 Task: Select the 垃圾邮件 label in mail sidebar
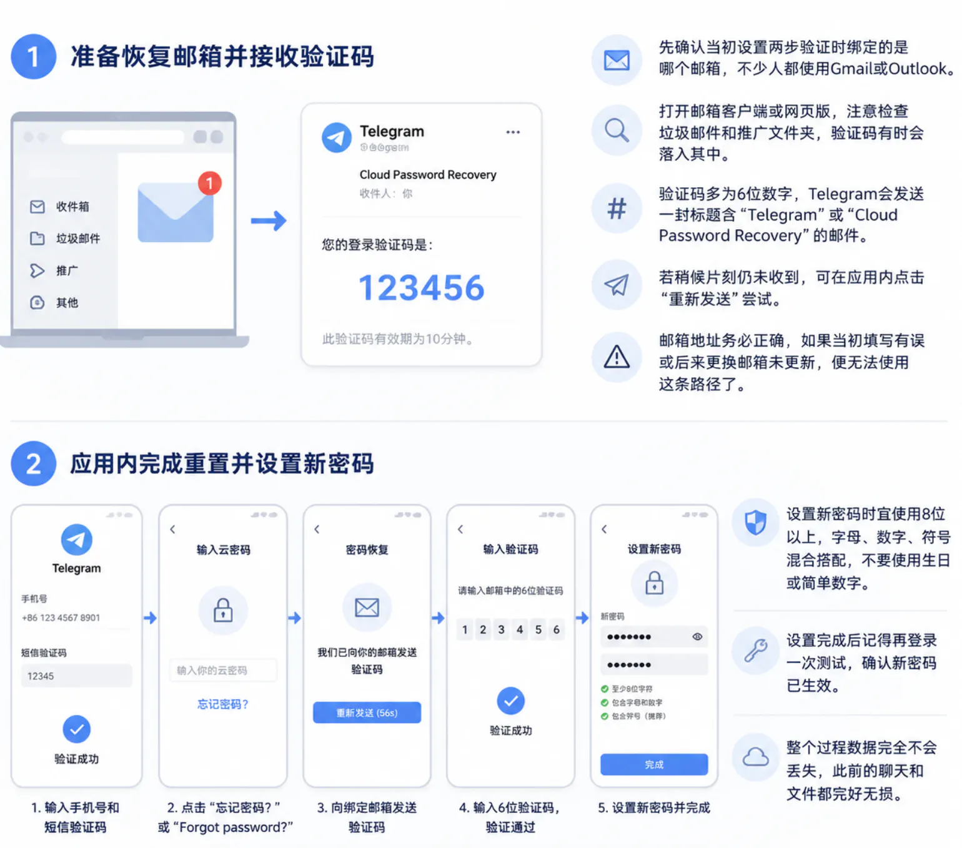[x=78, y=239]
